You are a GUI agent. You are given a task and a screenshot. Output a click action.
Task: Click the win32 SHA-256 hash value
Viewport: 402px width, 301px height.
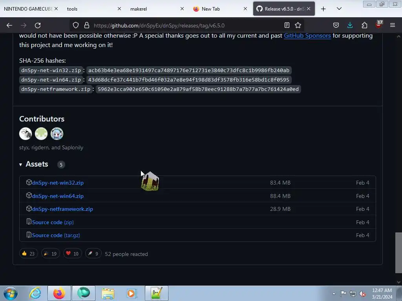pyautogui.click(x=189, y=71)
